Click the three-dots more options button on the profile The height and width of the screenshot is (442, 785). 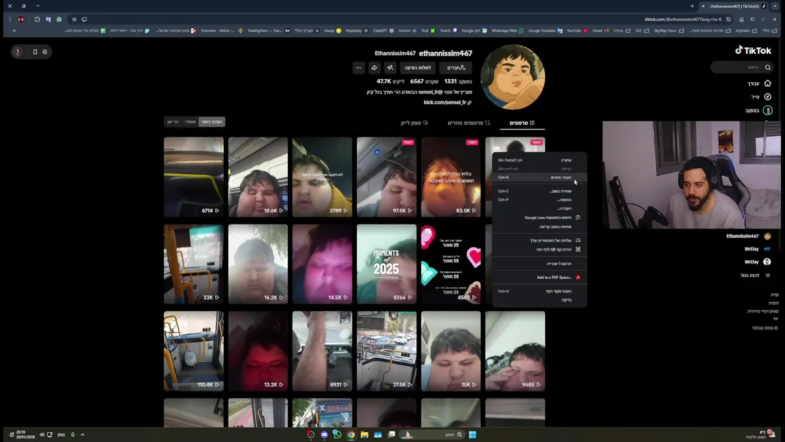click(358, 68)
